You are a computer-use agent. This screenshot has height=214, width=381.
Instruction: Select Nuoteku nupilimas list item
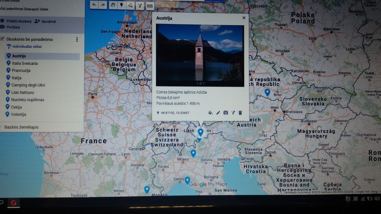coord(28,100)
